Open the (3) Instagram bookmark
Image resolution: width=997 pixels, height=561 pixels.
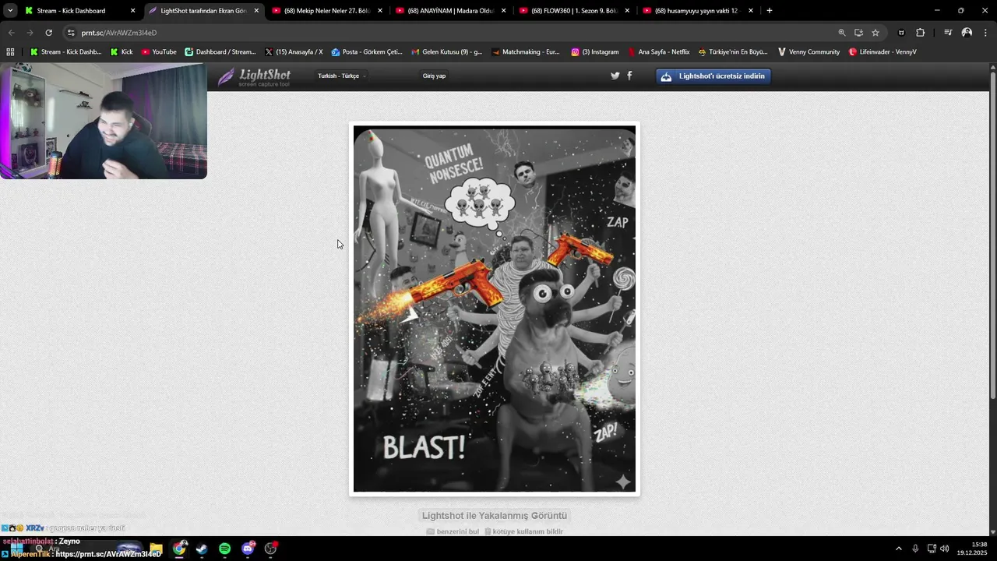(x=595, y=52)
